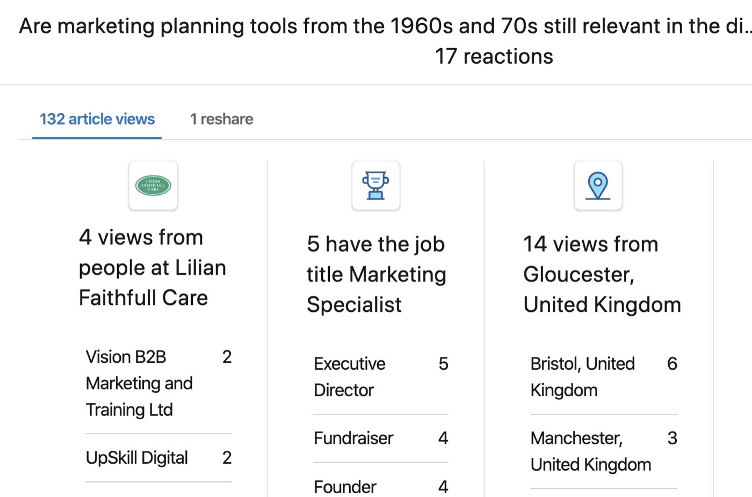Screen dimensions: 752x497
Task: Select the UpSkill Digital company row
Action: 158,458
